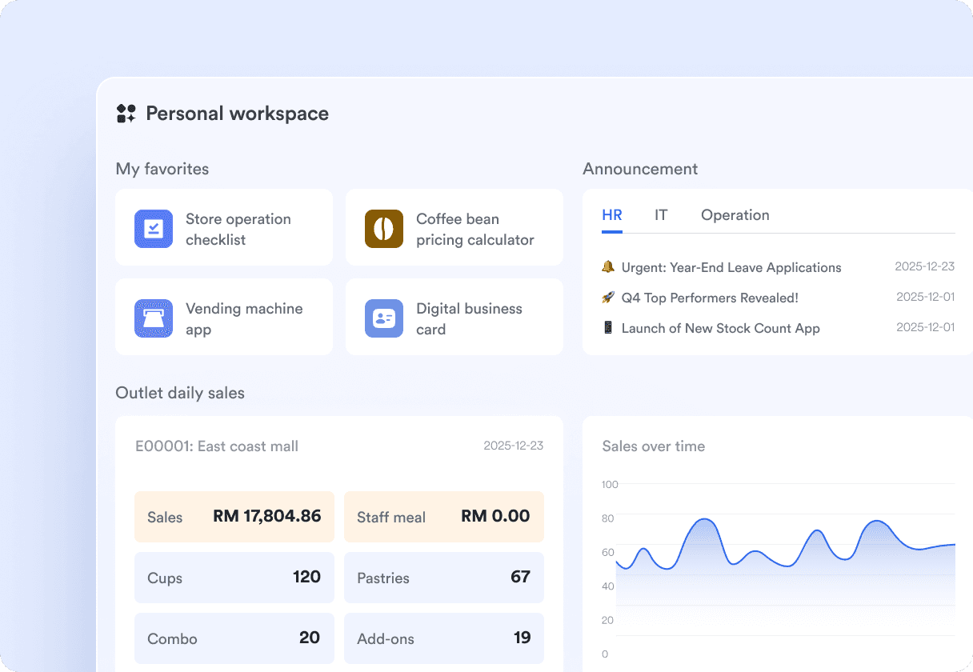Click the Personal workspace logo icon
This screenshot has width=973, height=672.
(x=125, y=113)
